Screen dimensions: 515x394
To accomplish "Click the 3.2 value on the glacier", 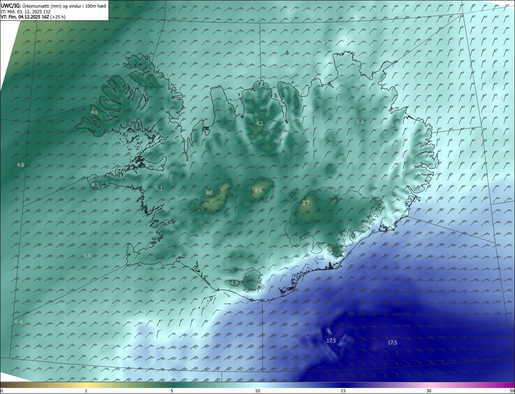I will pos(209,193).
